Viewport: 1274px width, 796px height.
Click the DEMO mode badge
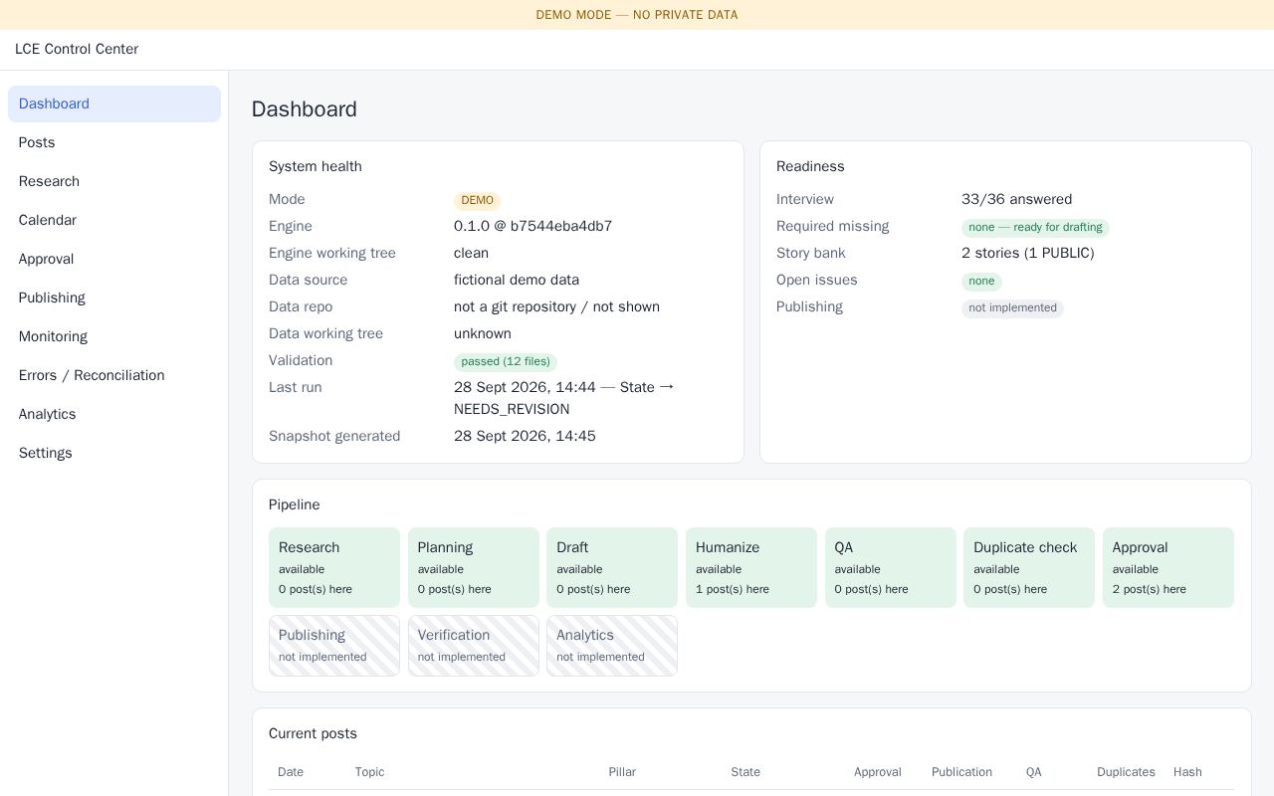tap(478, 200)
